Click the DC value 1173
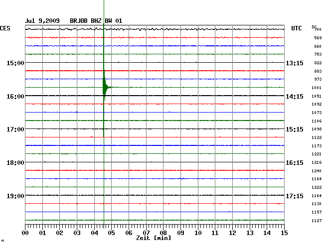Screen dimensions: 324x246 click(x=317, y=146)
